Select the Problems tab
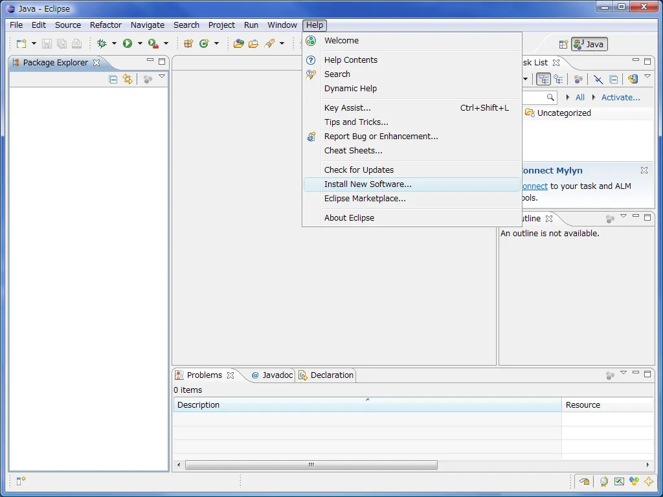The height and width of the screenshot is (497, 663). [204, 375]
